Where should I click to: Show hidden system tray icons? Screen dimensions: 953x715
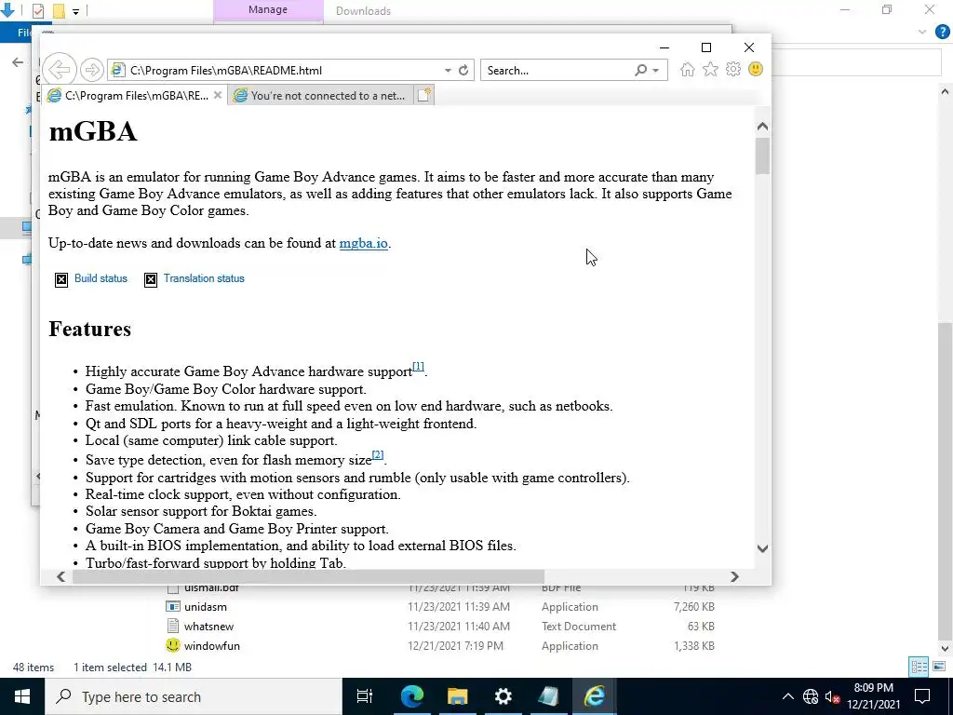pos(787,696)
